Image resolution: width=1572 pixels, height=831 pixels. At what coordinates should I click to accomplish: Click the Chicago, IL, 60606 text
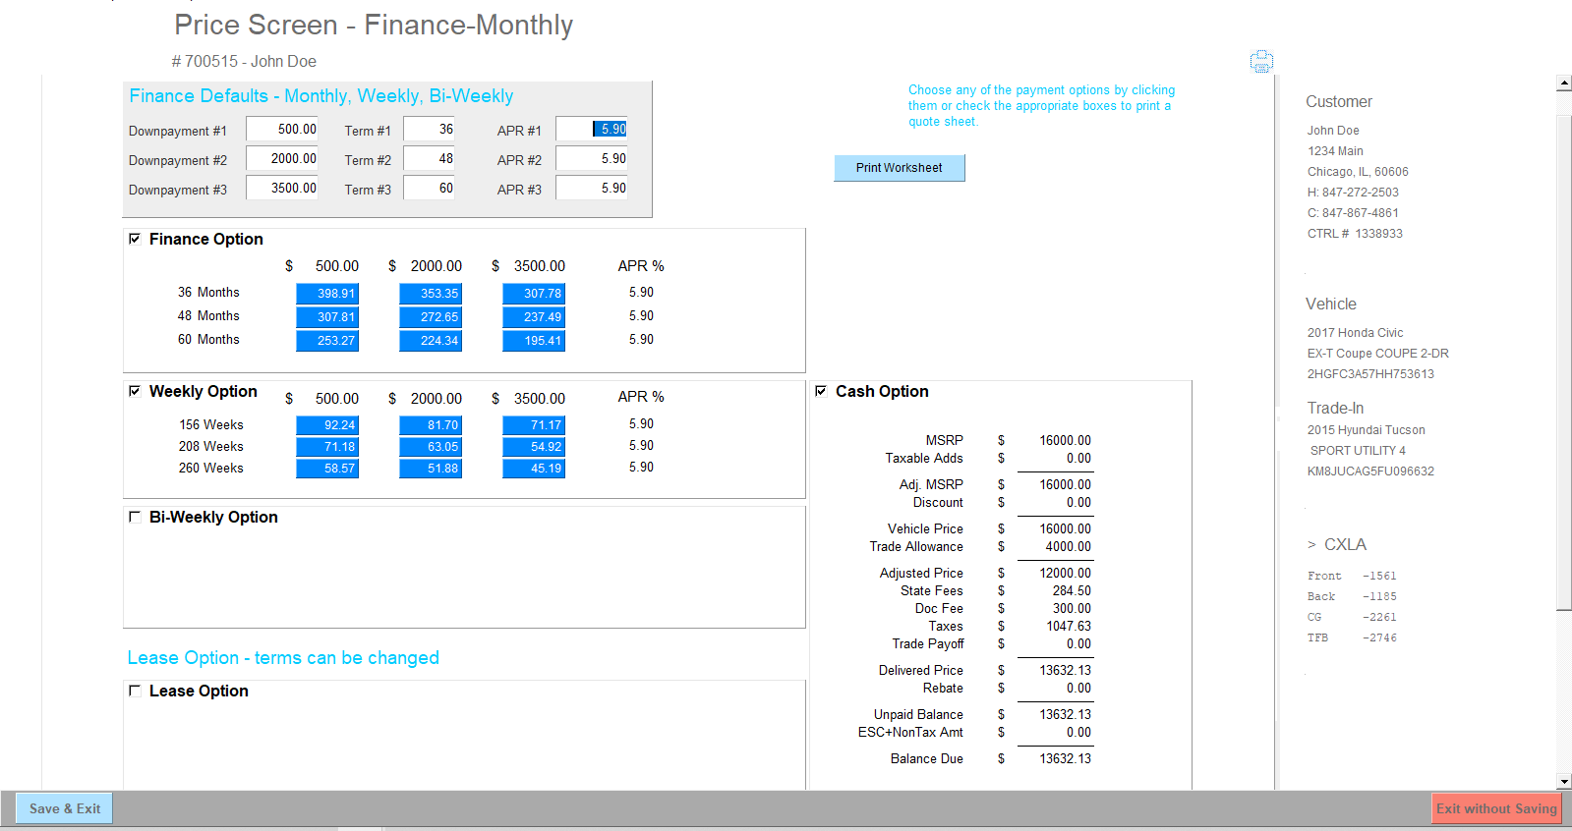1358,172
